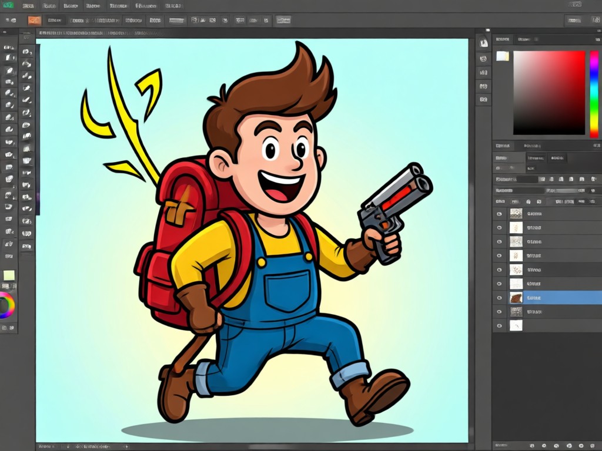Open the first menu beside the green logo
Image resolution: width=602 pixels, height=451 pixels.
(28, 6)
